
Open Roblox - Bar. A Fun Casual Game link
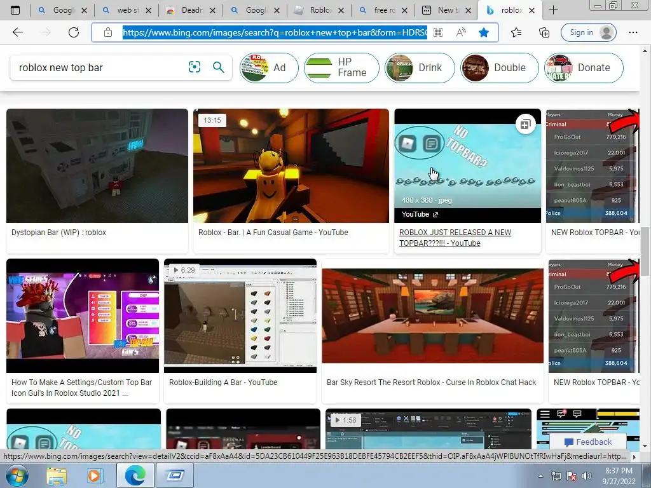coord(273,233)
